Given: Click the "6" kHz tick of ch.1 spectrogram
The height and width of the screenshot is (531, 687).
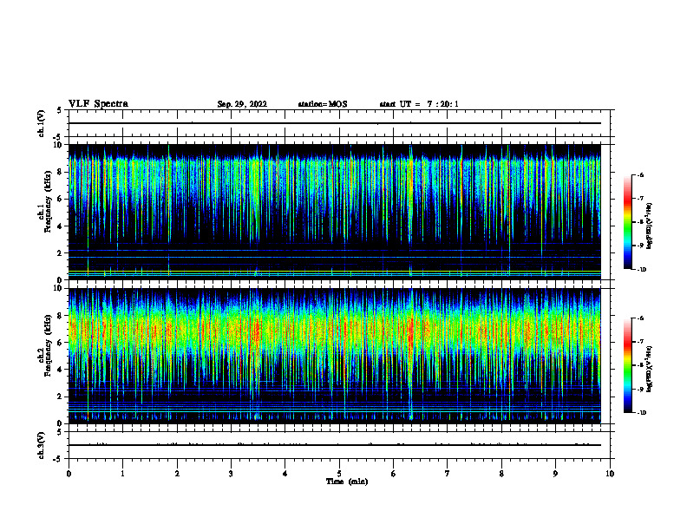Looking at the screenshot, I should point(60,199).
